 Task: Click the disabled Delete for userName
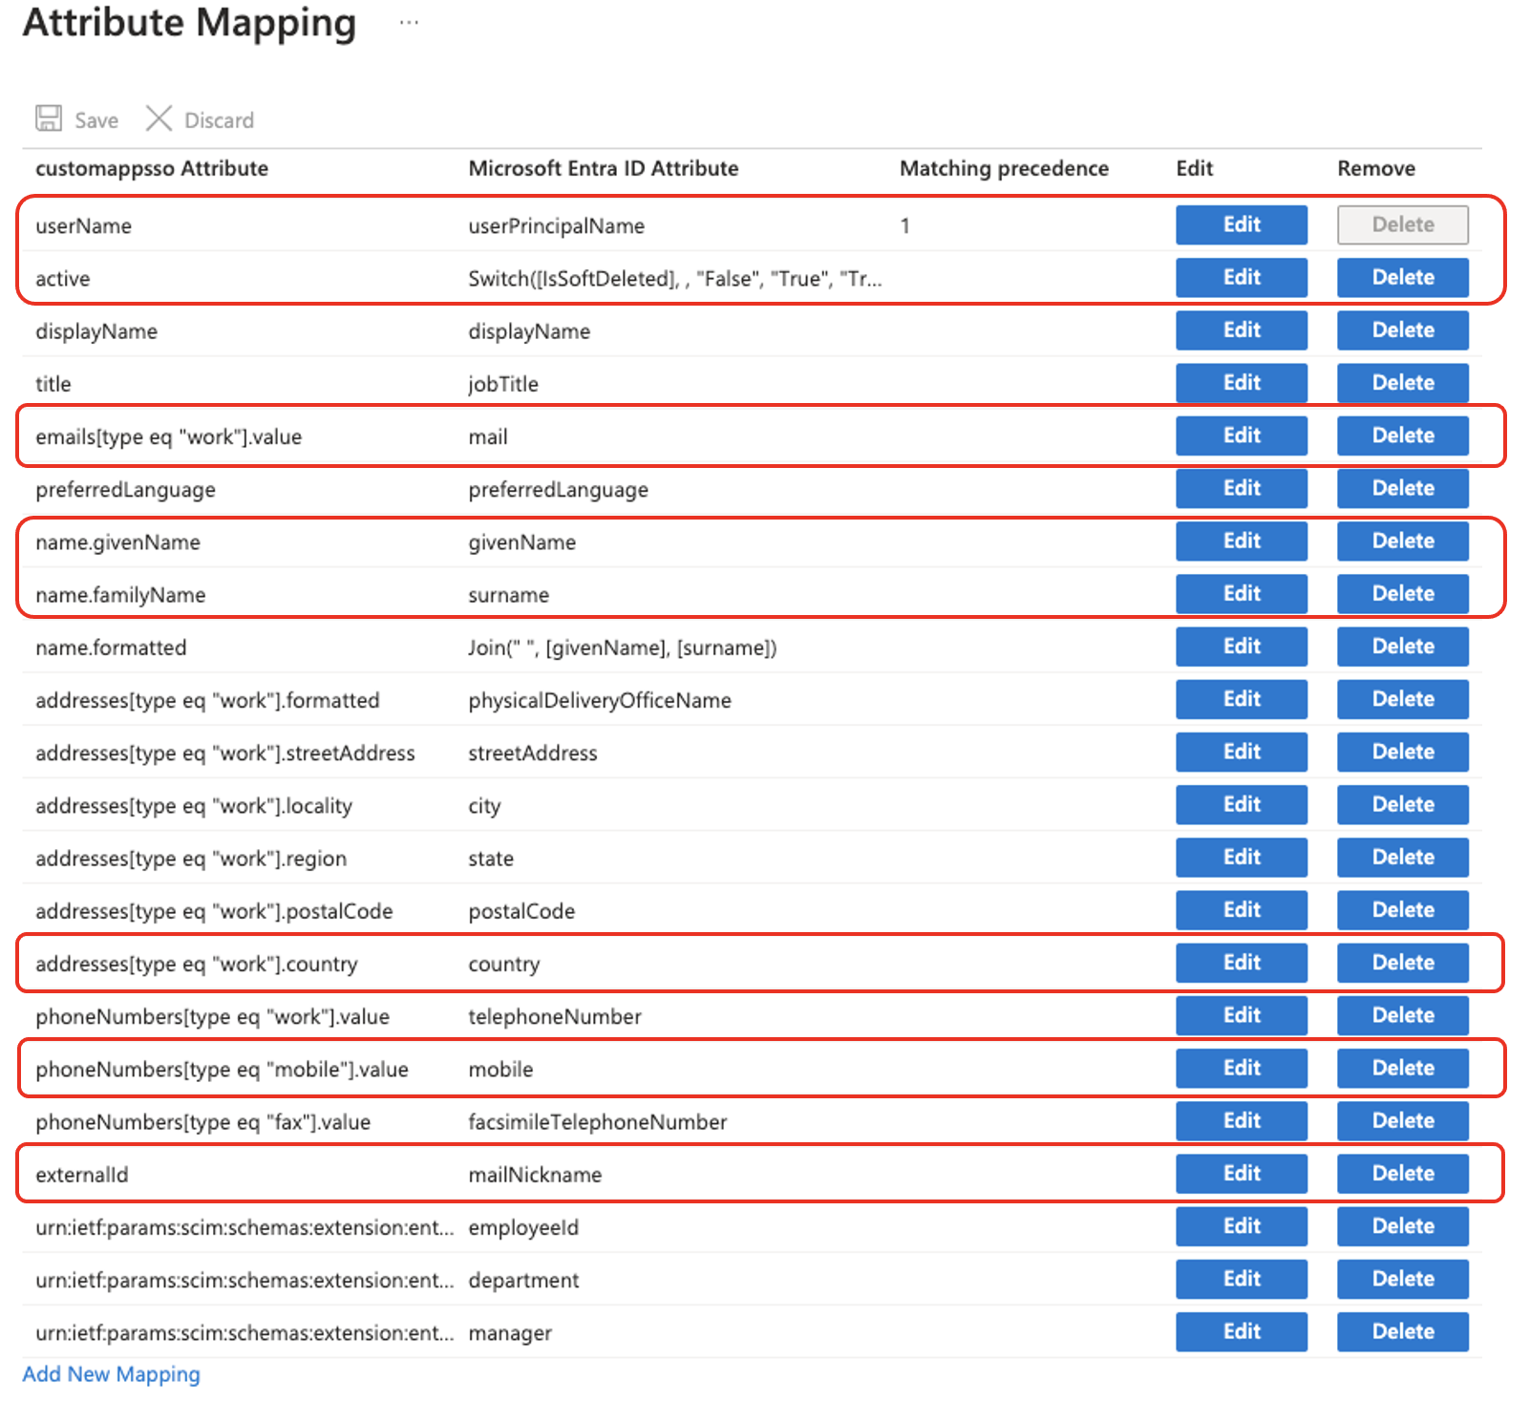tap(1402, 224)
